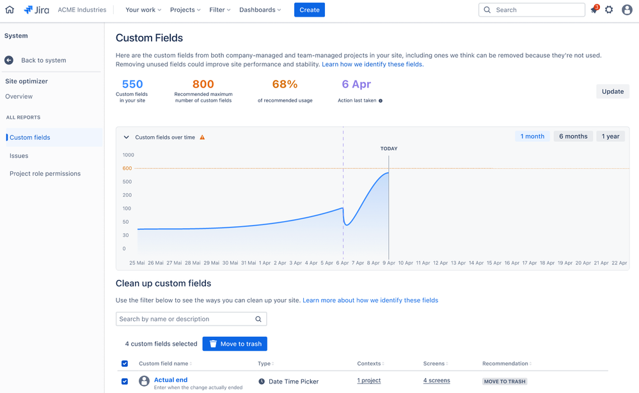The height and width of the screenshot is (393, 639).
Task: Select the 1 month range
Action: [x=532, y=136]
